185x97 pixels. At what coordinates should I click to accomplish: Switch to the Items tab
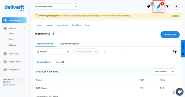pyautogui.click(x=40, y=25)
